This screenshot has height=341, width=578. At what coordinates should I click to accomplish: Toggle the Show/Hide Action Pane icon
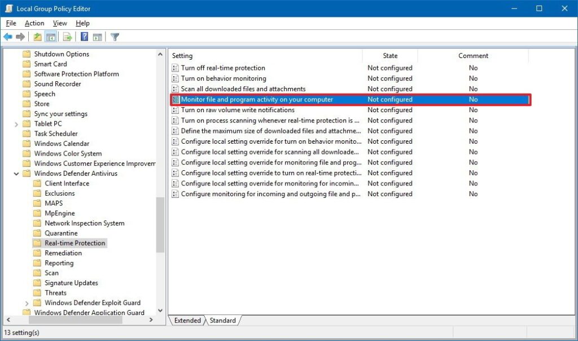97,37
